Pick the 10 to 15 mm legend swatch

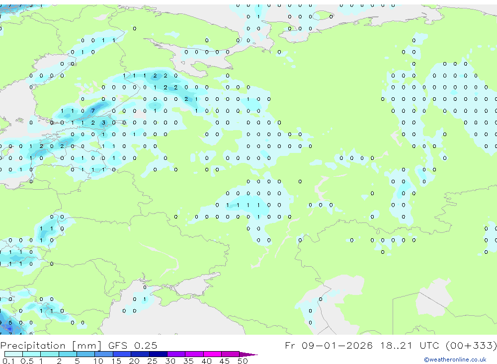[x=104, y=354]
